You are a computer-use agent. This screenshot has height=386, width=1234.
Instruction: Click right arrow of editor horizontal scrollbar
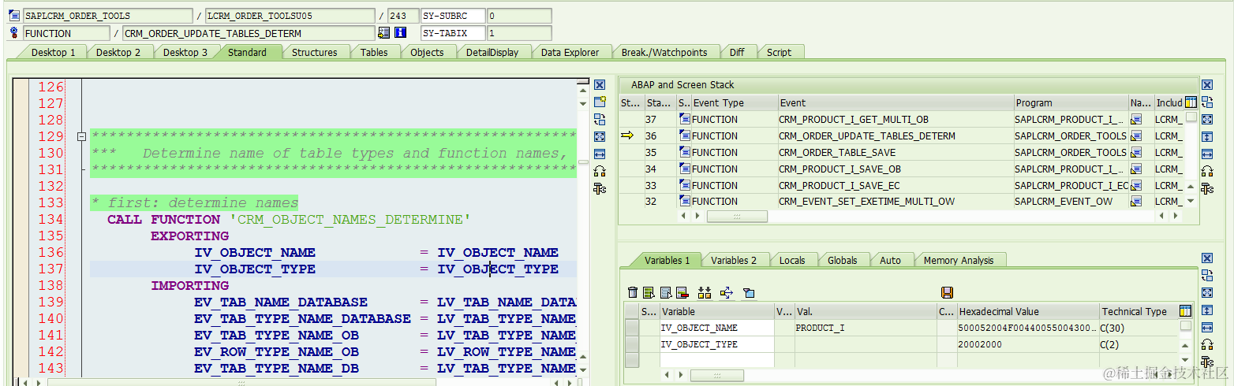click(570, 382)
